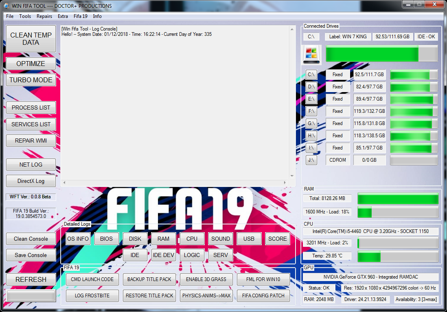Click LOG FROSTBITE button

pyautogui.click(x=92, y=295)
